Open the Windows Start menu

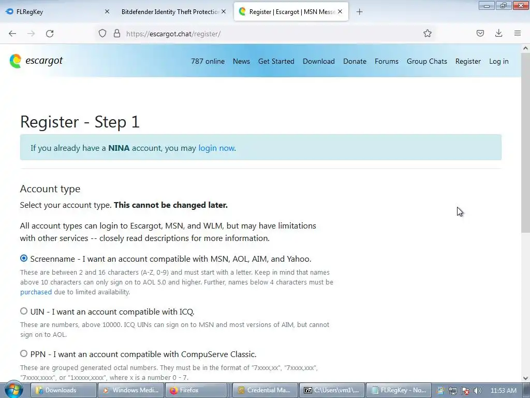pos(13,390)
